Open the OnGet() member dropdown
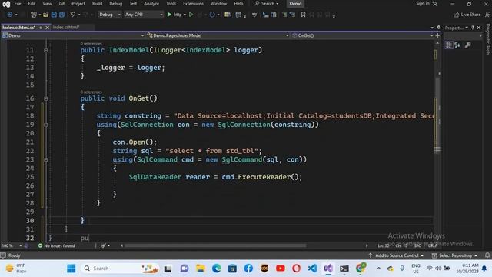492x277 pixels. click(x=362, y=35)
